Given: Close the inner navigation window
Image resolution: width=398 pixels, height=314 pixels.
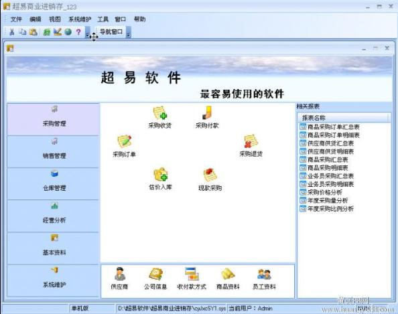Looking at the screenshot, I should click(x=387, y=48).
